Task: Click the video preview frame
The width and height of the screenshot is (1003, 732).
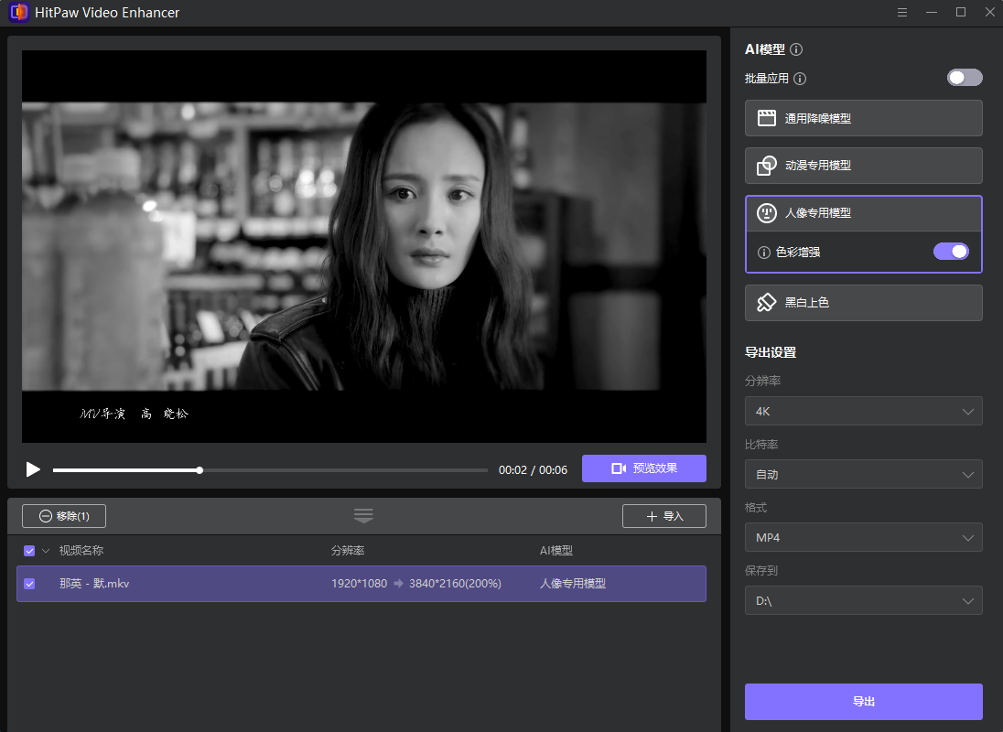Action: 364,247
